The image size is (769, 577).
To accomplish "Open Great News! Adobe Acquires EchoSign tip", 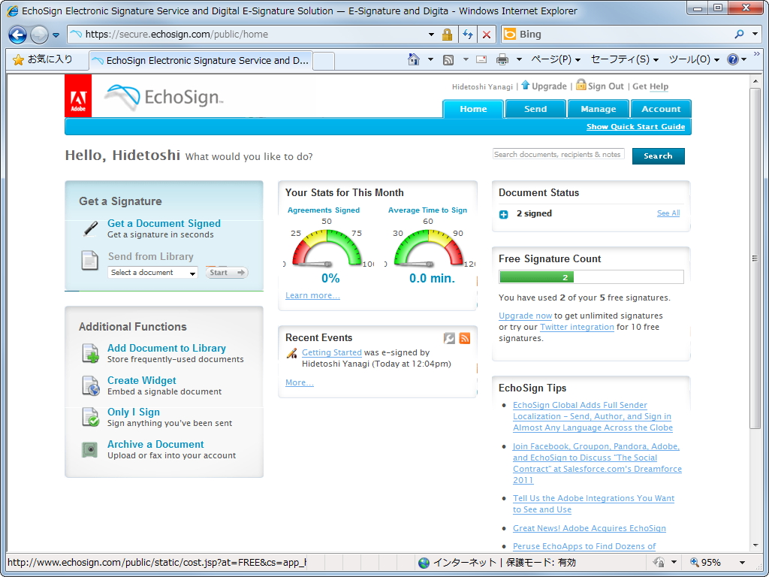I will pyautogui.click(x=589, y=528).
